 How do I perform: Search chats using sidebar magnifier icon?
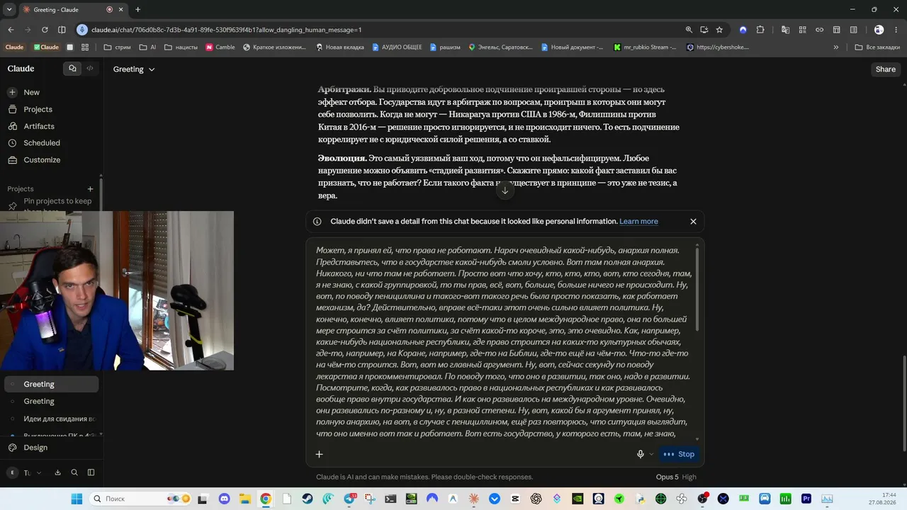point(74,472)
